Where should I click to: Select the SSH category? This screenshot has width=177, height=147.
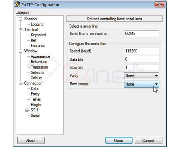point(35,110)
